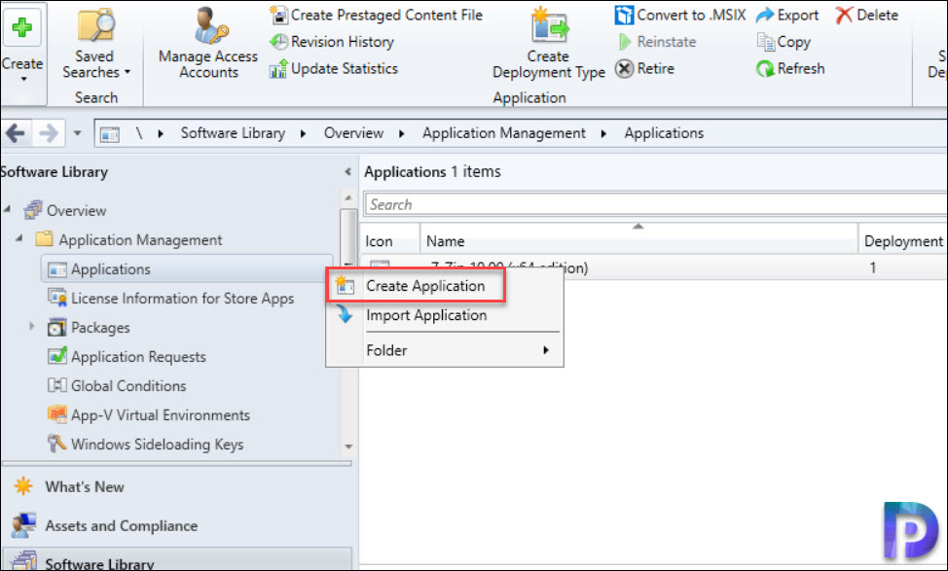
Task: Click the Create Application menu icon
Action: pos(345,285)
